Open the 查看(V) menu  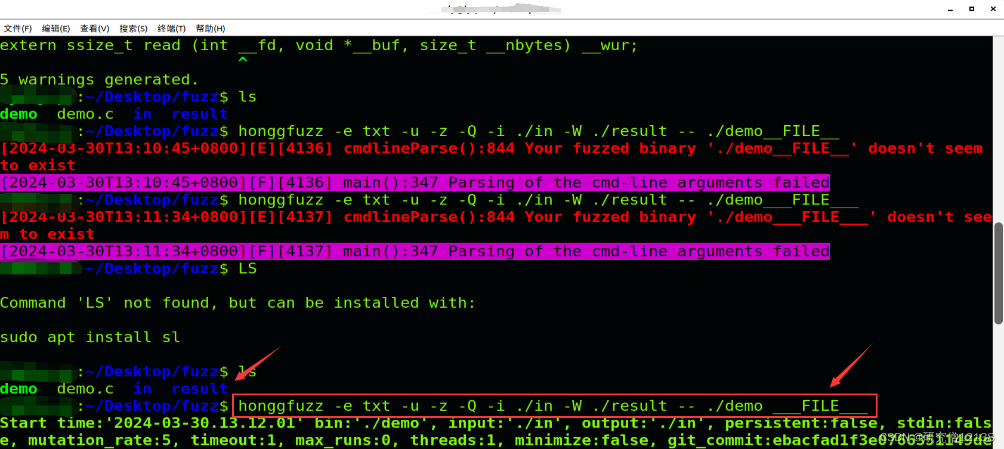point(95,29)
